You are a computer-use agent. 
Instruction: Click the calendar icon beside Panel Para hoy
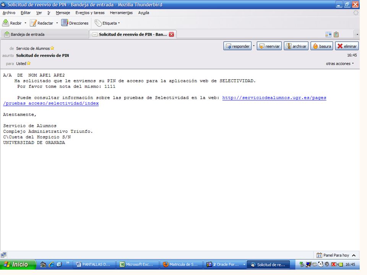click(x=319, y=255)
